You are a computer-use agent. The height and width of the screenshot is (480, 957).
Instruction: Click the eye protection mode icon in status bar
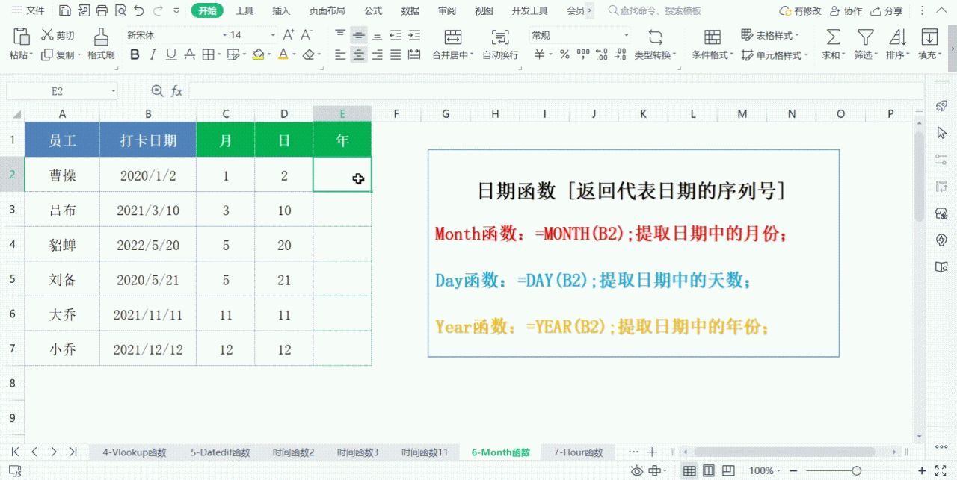(637, 471)
